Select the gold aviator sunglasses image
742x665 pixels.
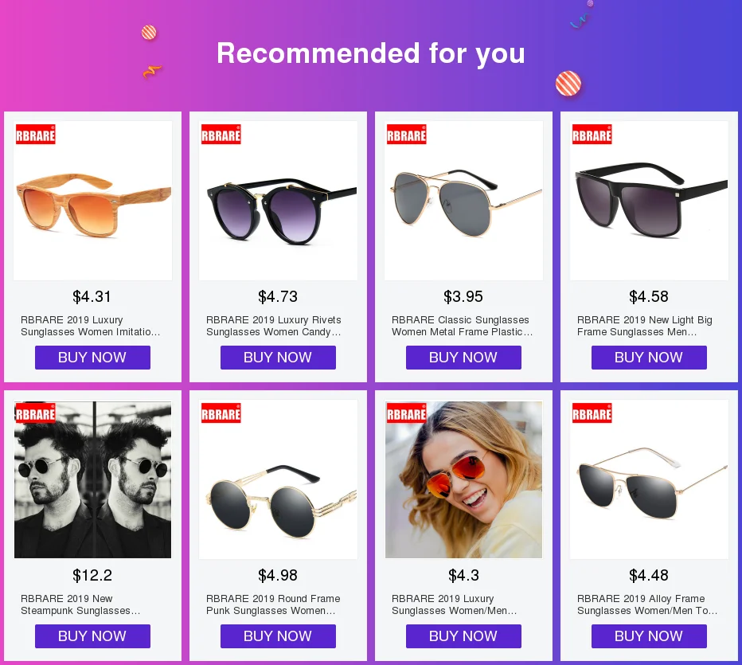(463, 201)
